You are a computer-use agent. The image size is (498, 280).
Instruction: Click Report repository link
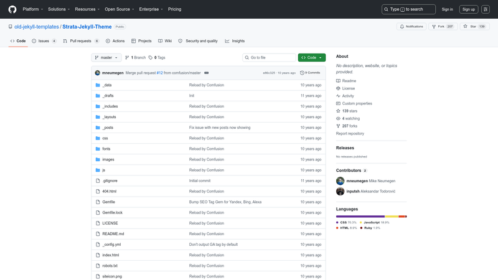pos(350,134)
